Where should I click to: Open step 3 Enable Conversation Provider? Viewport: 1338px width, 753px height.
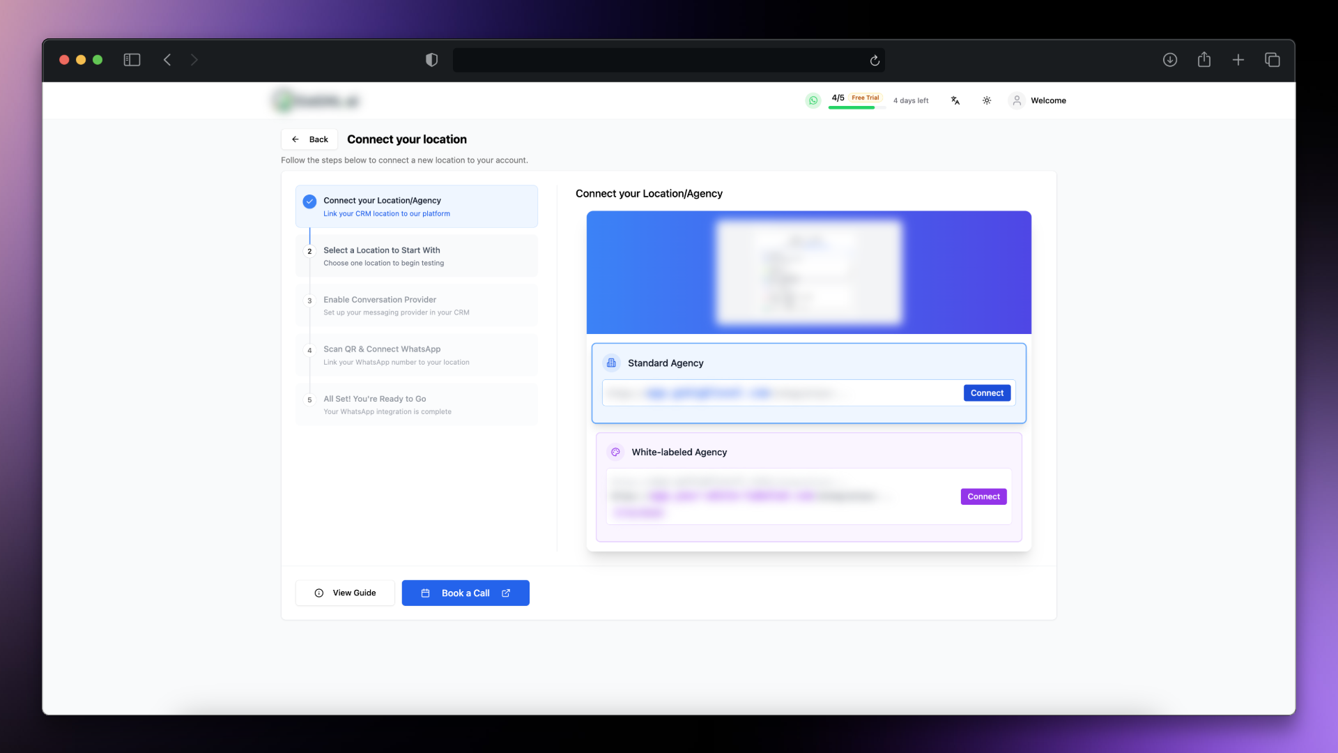(416, 305)
